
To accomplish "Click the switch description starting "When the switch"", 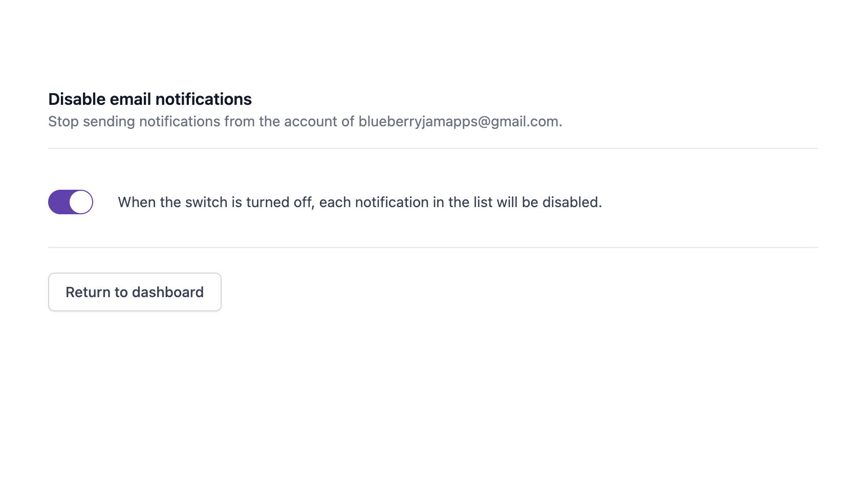I will [359, 203].
